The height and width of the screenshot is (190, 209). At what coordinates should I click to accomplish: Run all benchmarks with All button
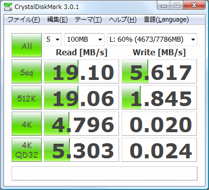point(27,45)
